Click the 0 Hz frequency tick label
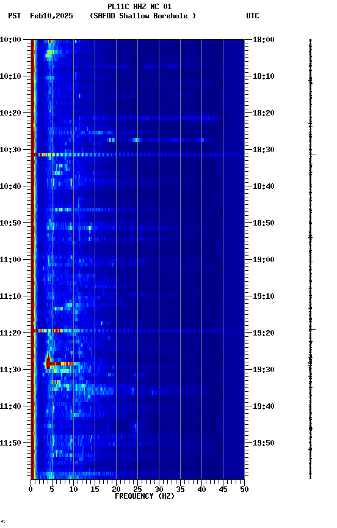337x528 pixels. pos(31,490)
